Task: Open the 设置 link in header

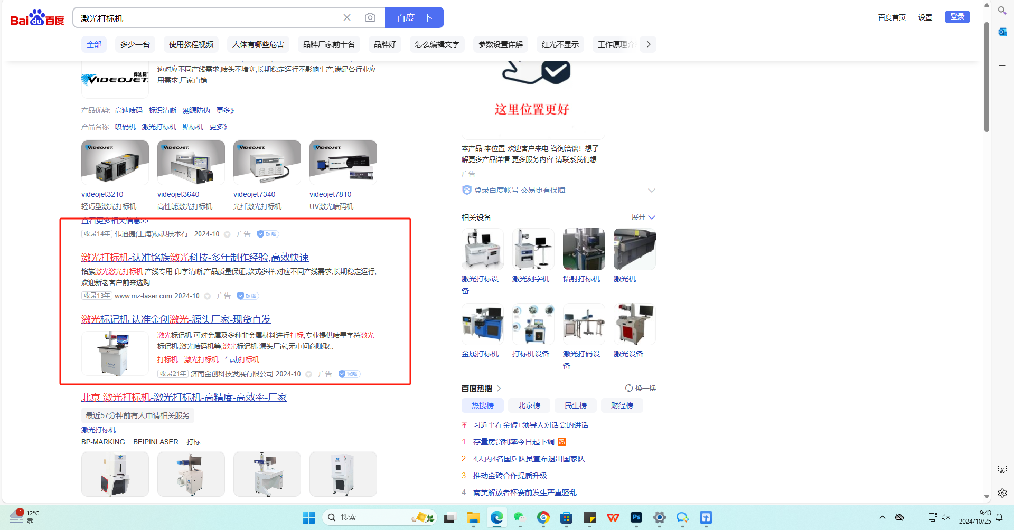Action: click(925, 17)
